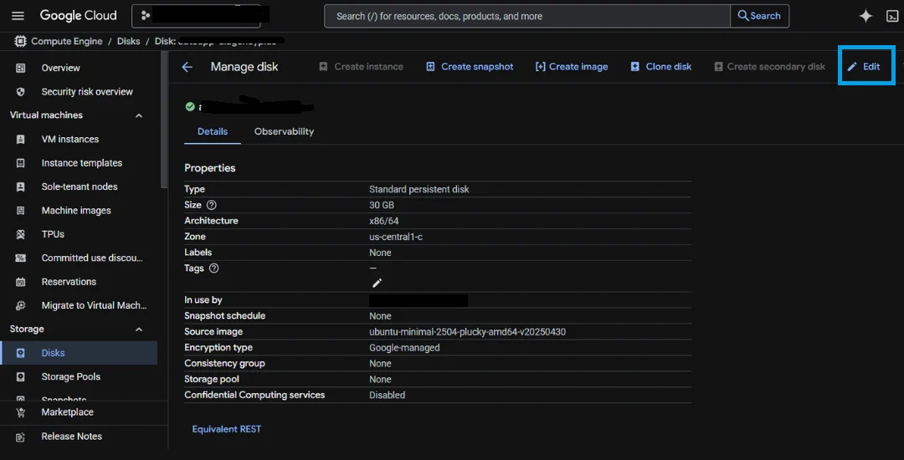904x460 pixels.
Task: Click Edit disk button
Action: pyautogui.click(x=864, y=67)
